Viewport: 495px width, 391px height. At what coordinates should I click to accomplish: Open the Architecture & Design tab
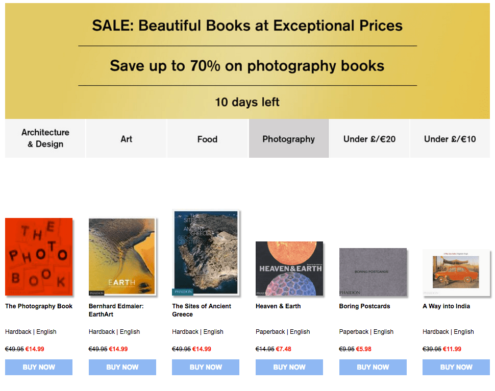point(45,138)
